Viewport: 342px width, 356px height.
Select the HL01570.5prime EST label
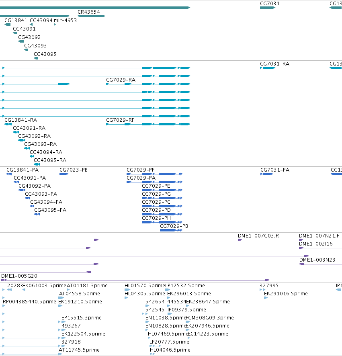click(x=145, y=286)
